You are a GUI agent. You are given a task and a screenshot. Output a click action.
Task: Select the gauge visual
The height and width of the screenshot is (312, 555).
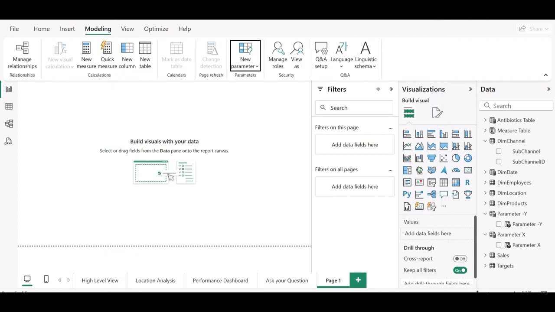(x=456, y=170)
